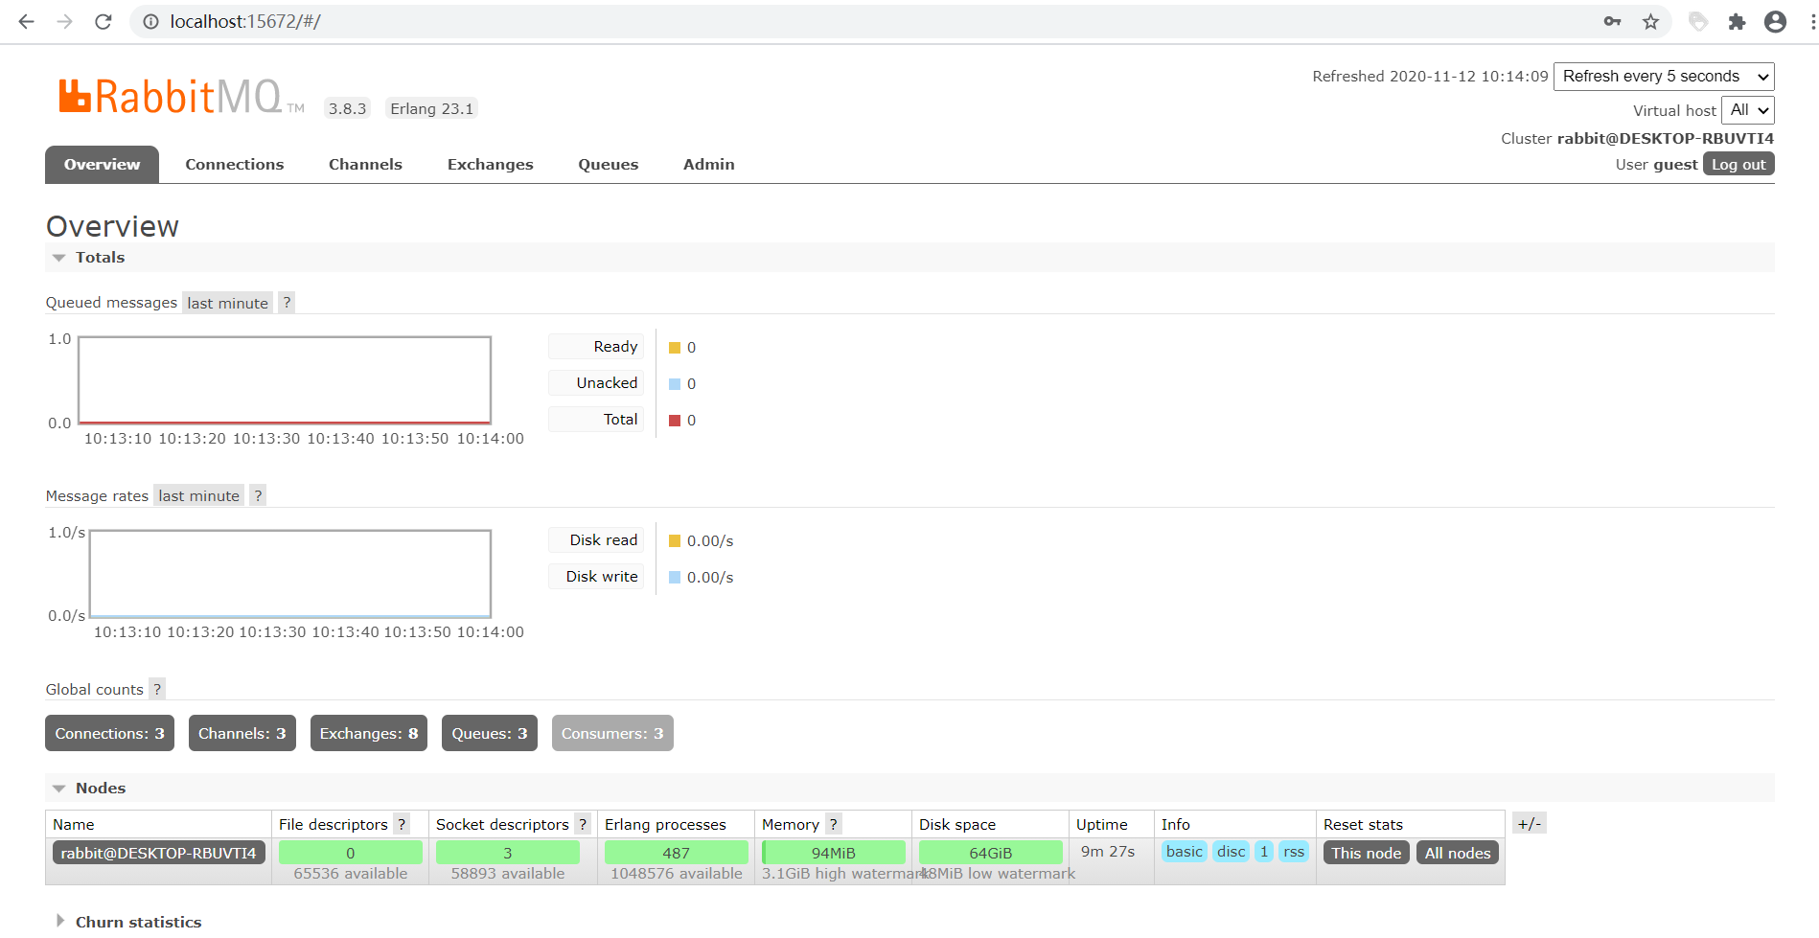Switch to the Admin tab
The width and height of the screenshot is (1819, 938).
(709, 164)
